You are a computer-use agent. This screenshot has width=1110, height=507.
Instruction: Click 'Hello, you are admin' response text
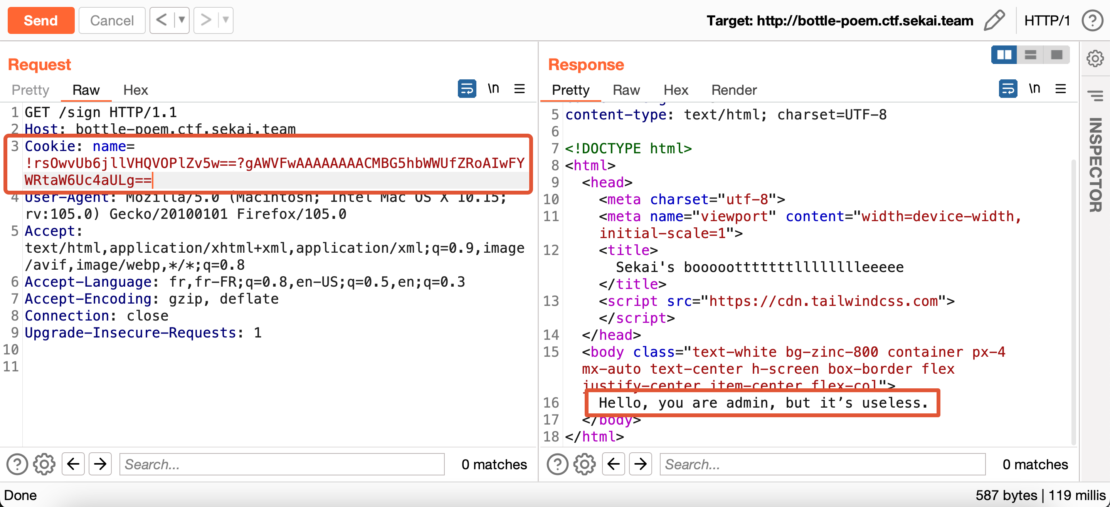click(x=763, y=403)
